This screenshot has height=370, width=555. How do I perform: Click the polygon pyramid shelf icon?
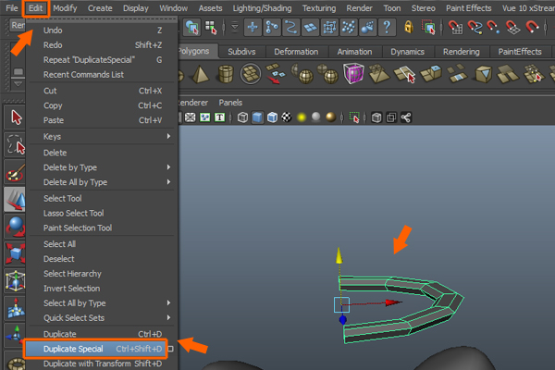click(x=200, y=74)
